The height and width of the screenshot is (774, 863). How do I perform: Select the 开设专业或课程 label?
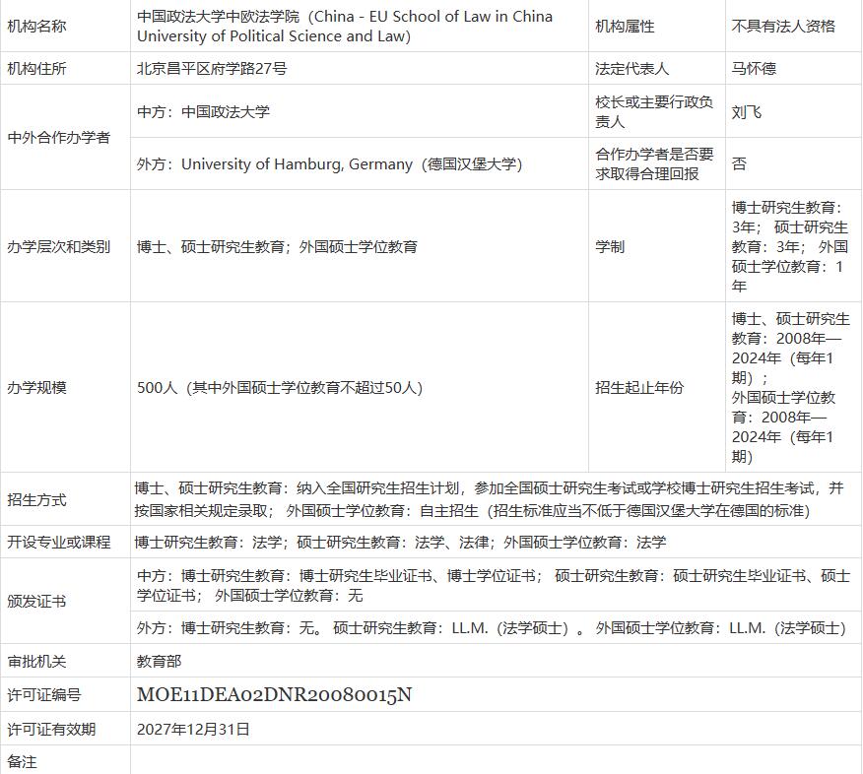click(58, 542)
